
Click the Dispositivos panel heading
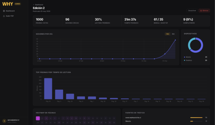pos(190,34)
